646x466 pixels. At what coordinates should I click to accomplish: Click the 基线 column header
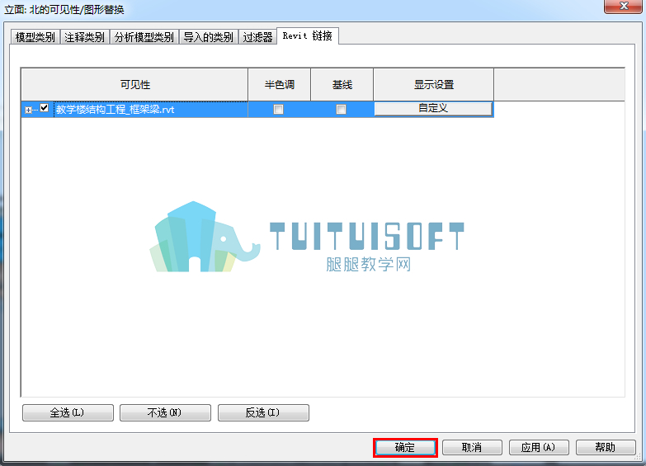click(342, 84)
